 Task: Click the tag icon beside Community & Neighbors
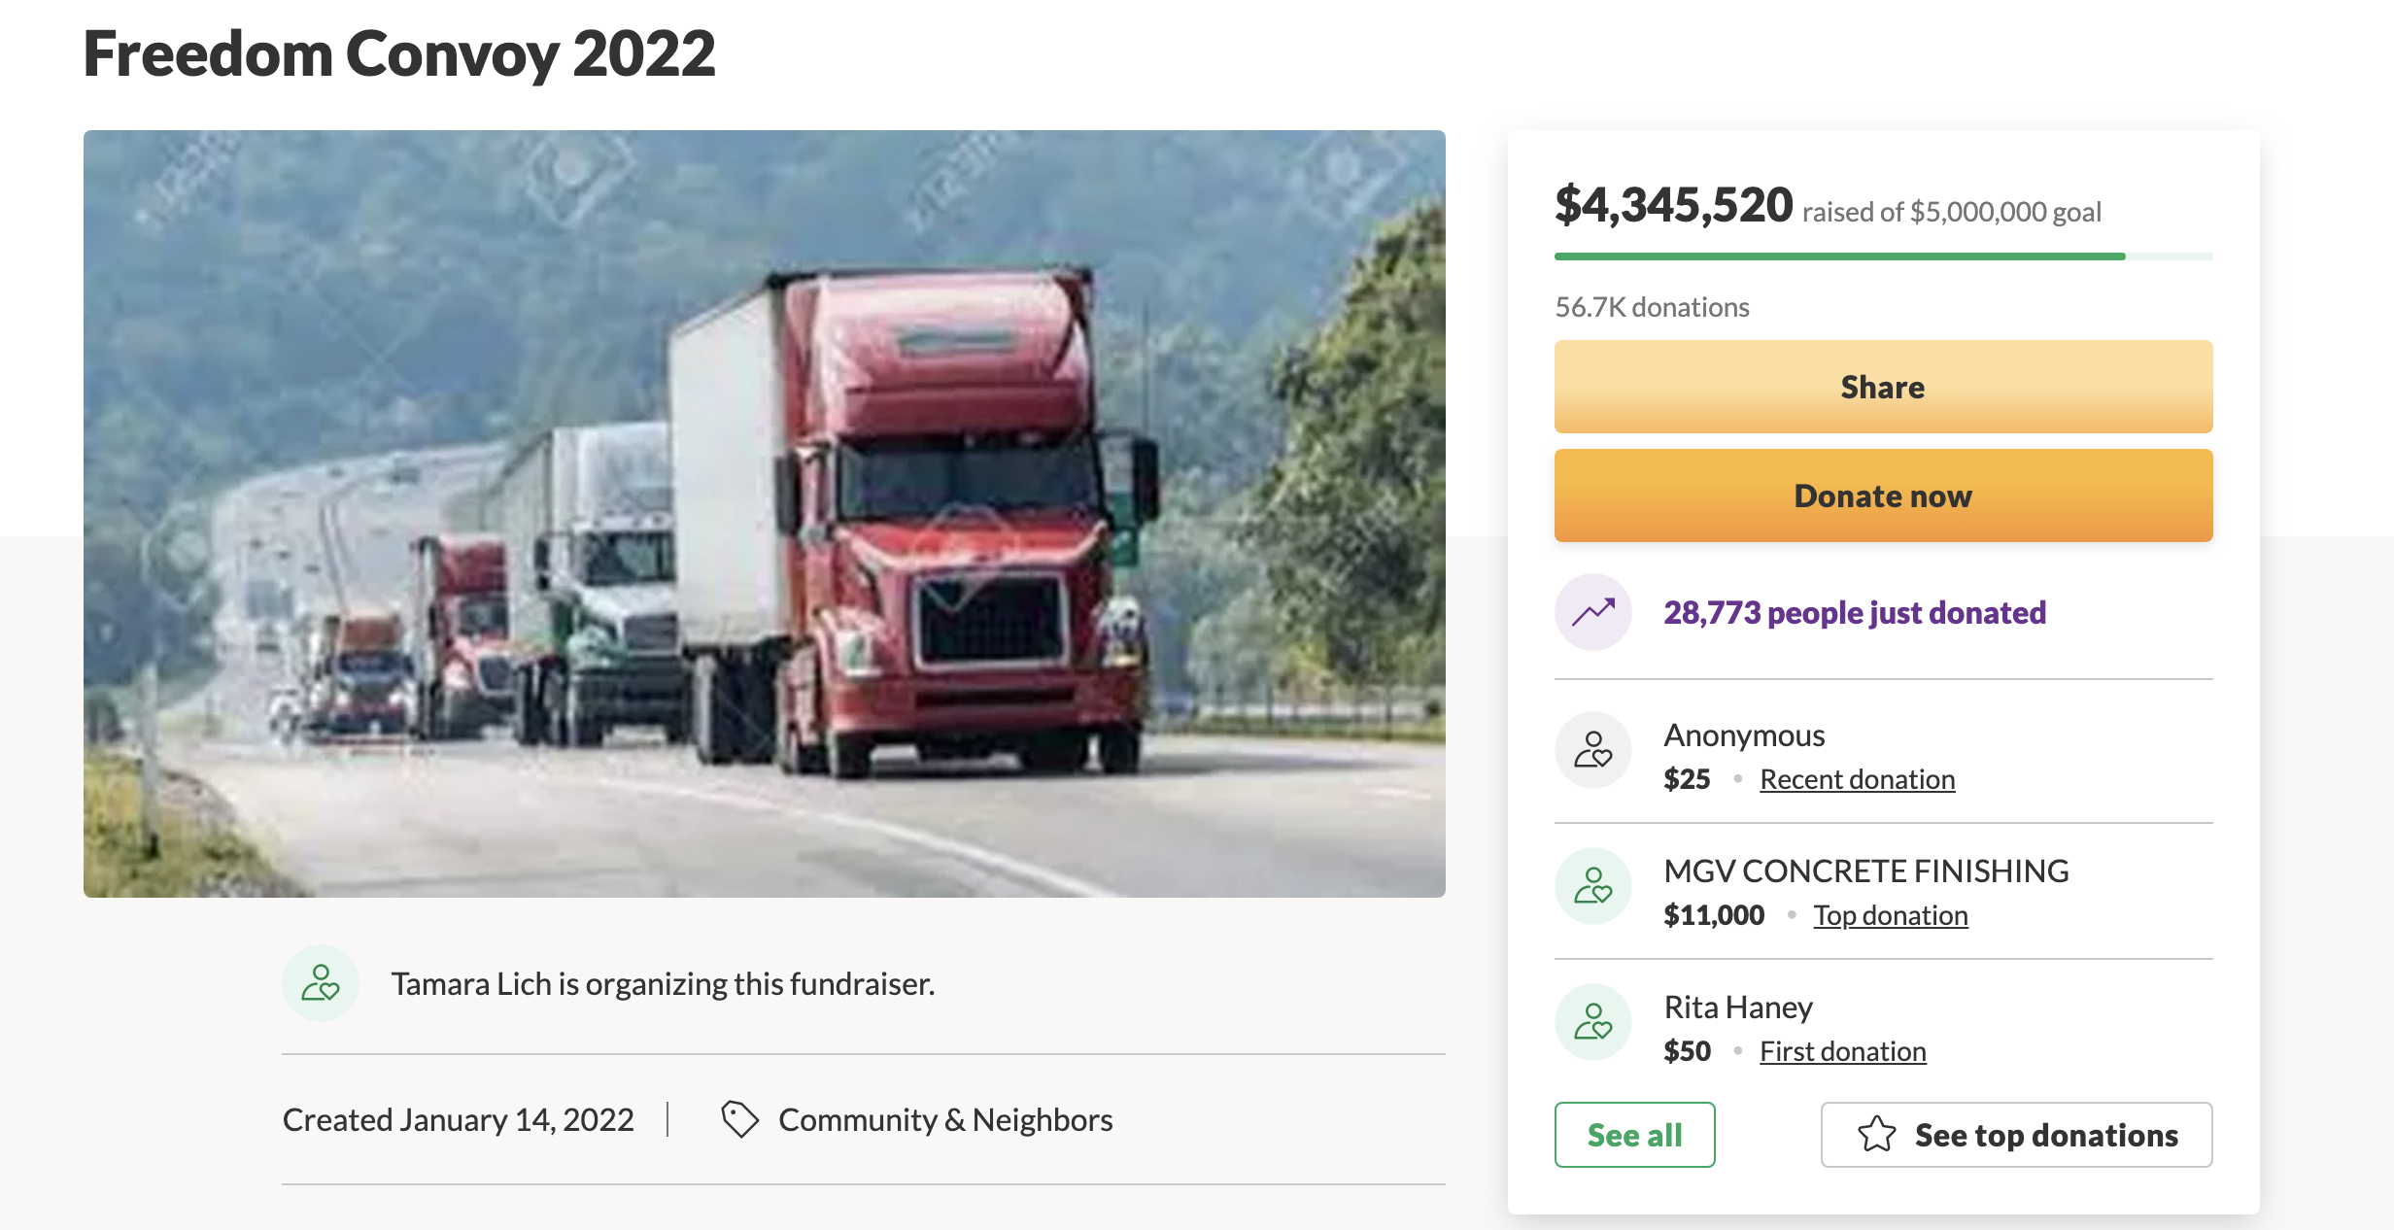[x=739, y=1119]
